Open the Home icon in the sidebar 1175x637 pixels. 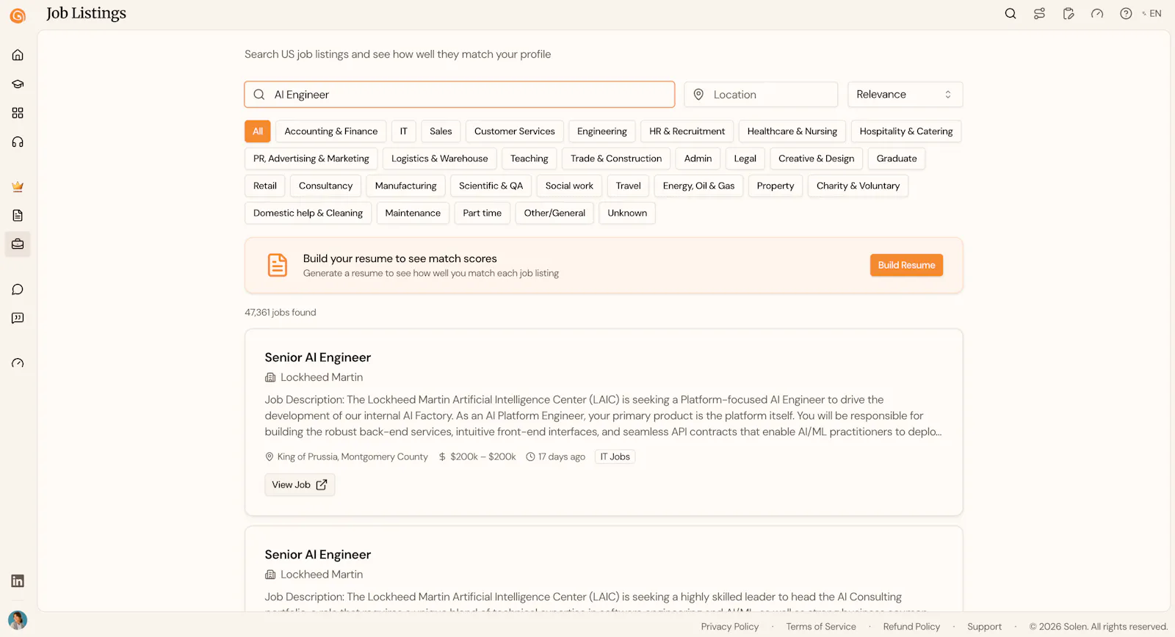point(18,55)
